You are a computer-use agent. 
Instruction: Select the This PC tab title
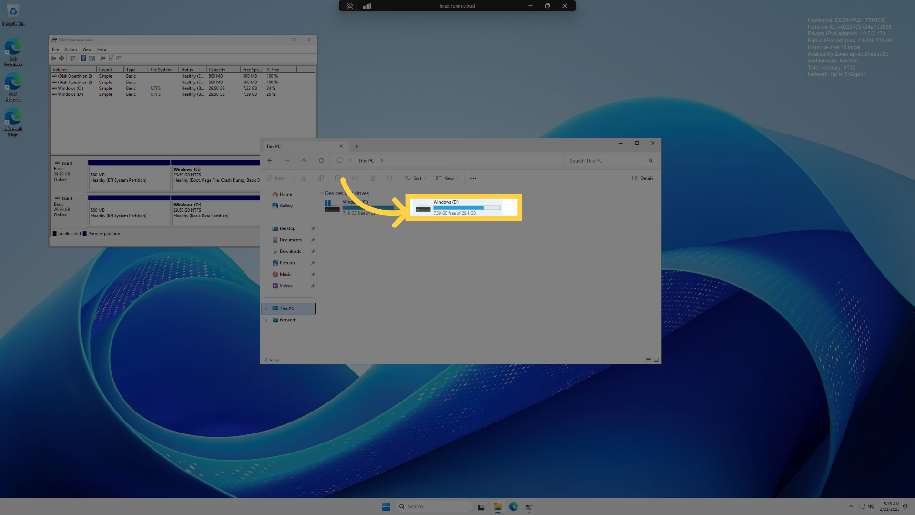coord(274,146)
